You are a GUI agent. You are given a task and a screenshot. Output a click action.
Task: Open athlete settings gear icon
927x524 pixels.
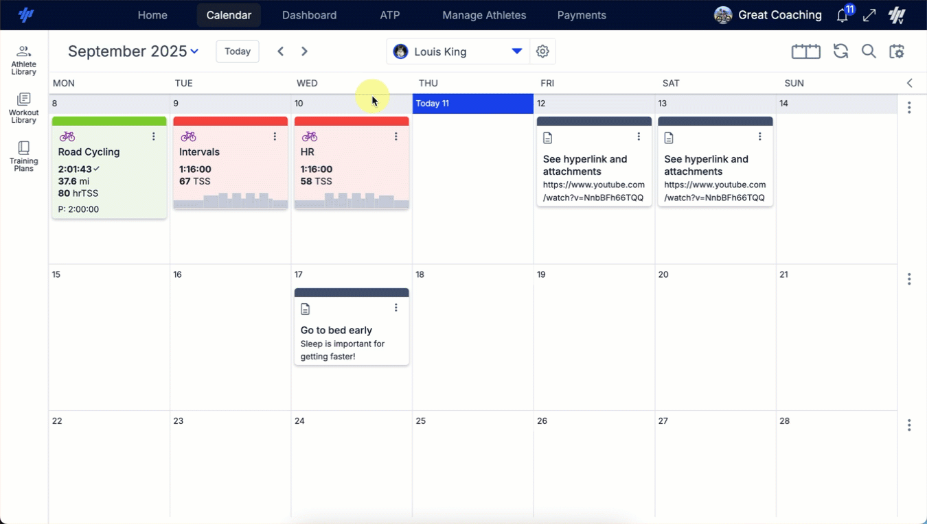[542, 51]
